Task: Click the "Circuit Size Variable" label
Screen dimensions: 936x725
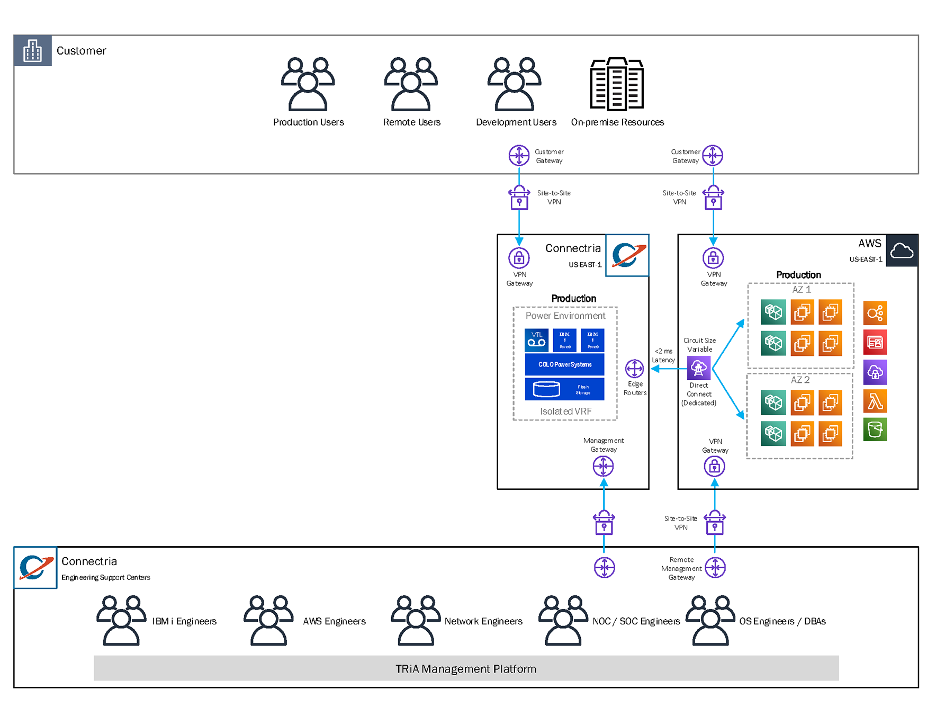Action: pyautogui.click(x=699, y=345)
